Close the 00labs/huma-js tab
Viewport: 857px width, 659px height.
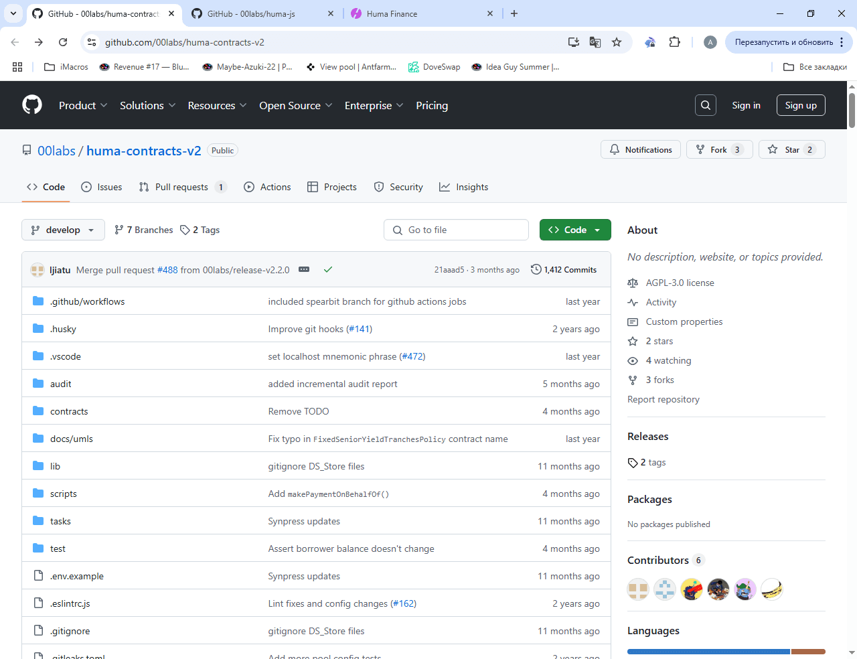click(x=331, y=13)
